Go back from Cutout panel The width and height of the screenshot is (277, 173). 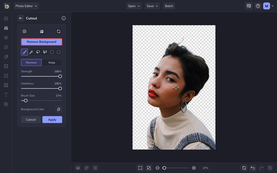tap(21, 18)
